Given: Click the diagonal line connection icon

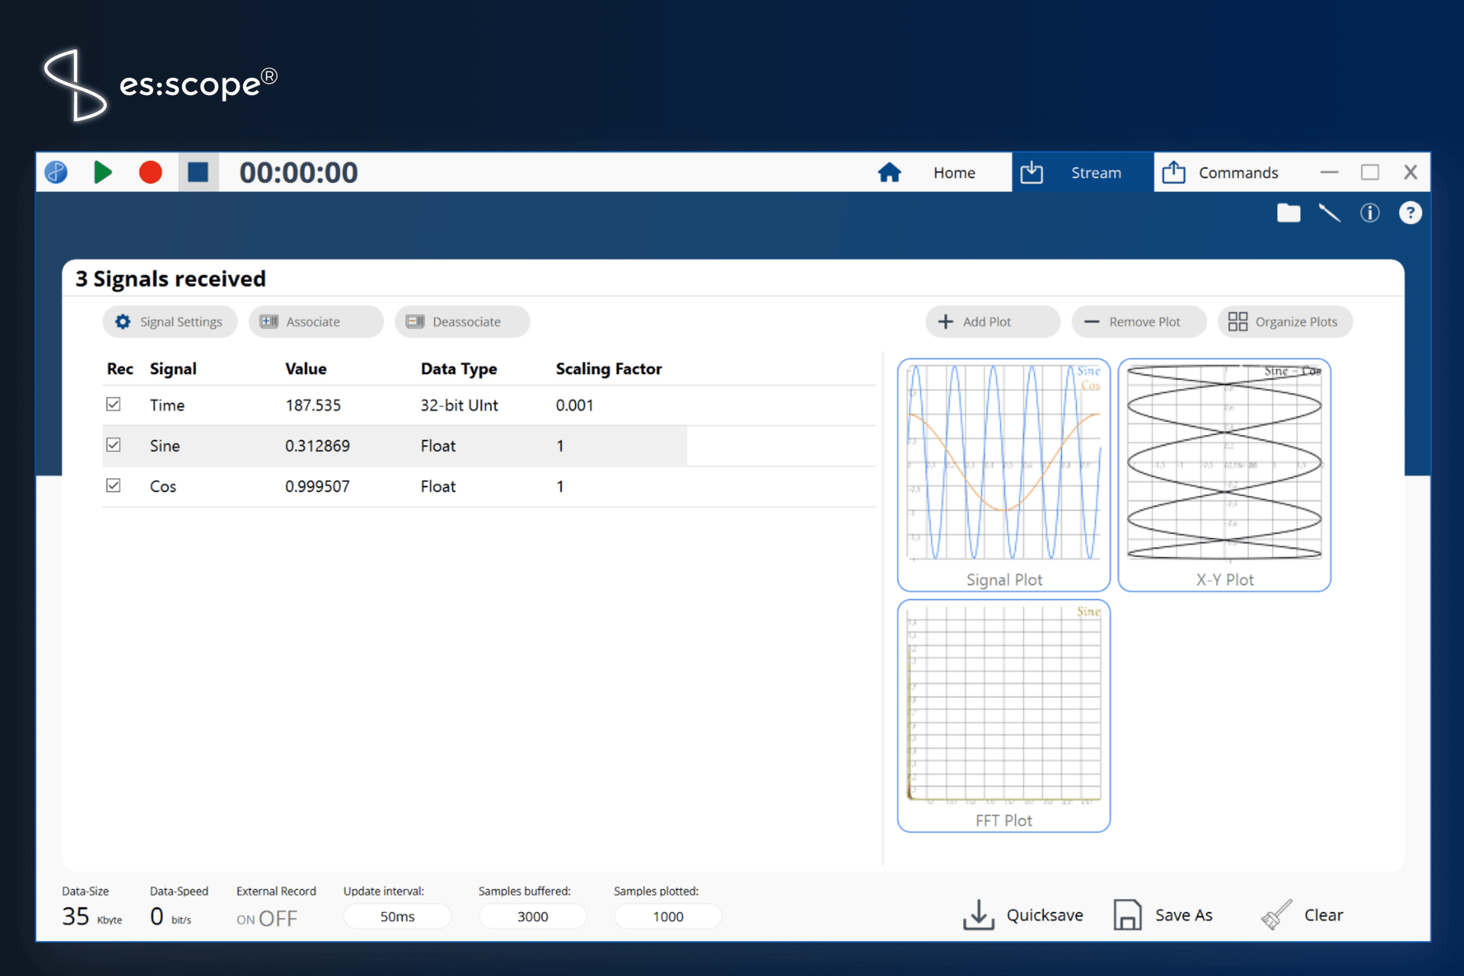Looking at the screenshot, I should click(x=1329, y=213).
